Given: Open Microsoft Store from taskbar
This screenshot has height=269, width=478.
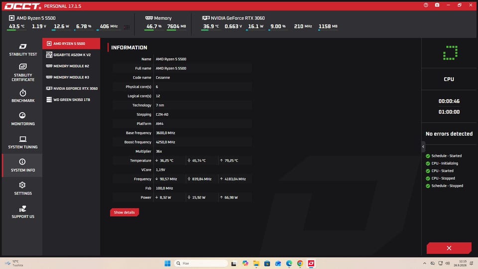Looking at the screenshot, I should (x=267, y=263).
